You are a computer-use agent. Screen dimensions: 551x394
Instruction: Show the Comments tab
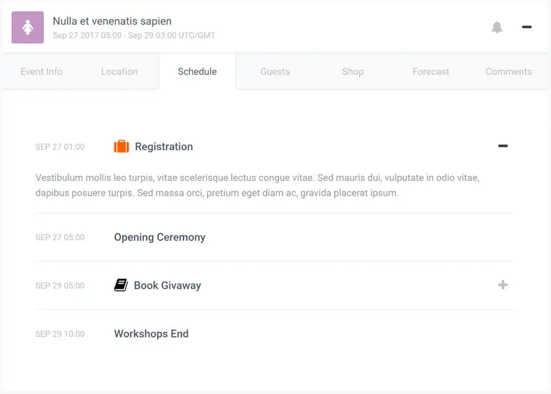(508, 71)
